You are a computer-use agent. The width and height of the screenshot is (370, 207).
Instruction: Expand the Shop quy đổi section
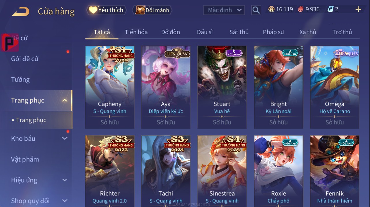65,201
